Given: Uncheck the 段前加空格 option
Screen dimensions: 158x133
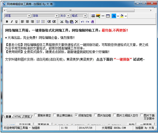Looking at the screenshot, I should coord(76,115).
